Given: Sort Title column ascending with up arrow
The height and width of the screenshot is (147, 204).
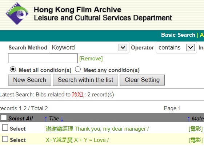Looking at the screenshot, I should click(x=46, y=119).
